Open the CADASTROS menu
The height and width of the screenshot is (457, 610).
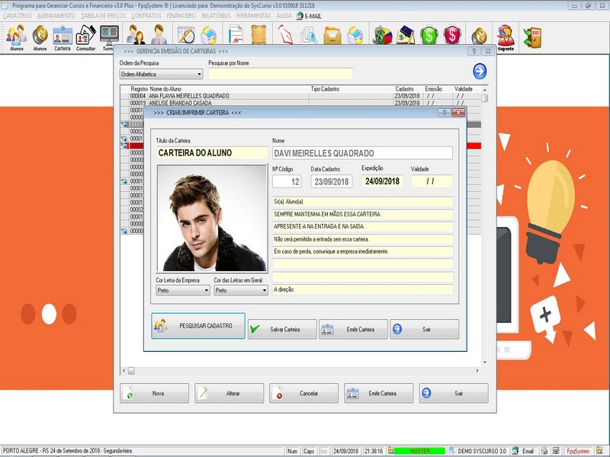pyautogui.click(x=18, y=16)
